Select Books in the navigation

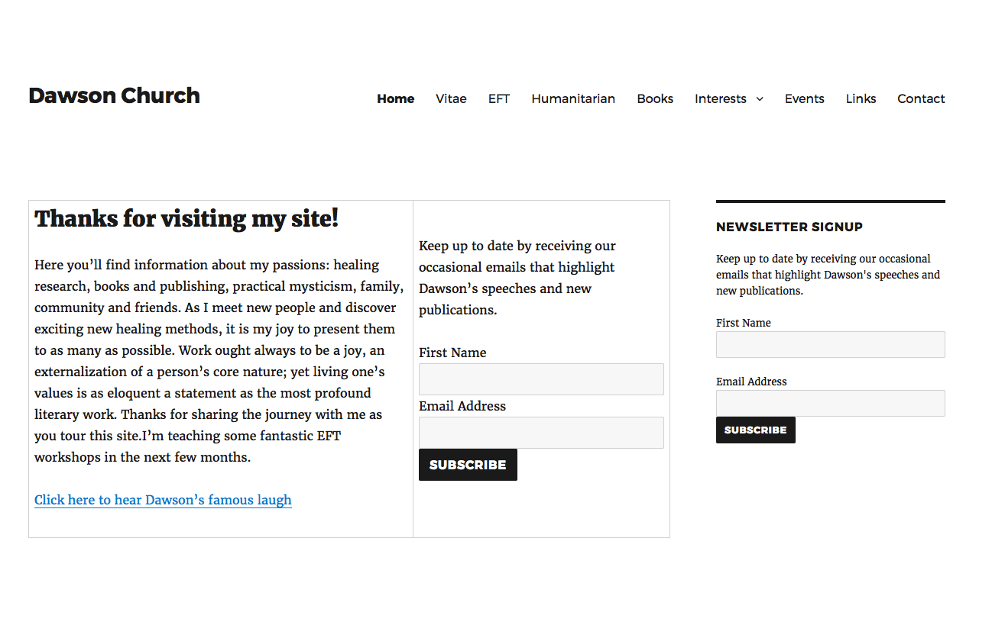coord(655,99)
